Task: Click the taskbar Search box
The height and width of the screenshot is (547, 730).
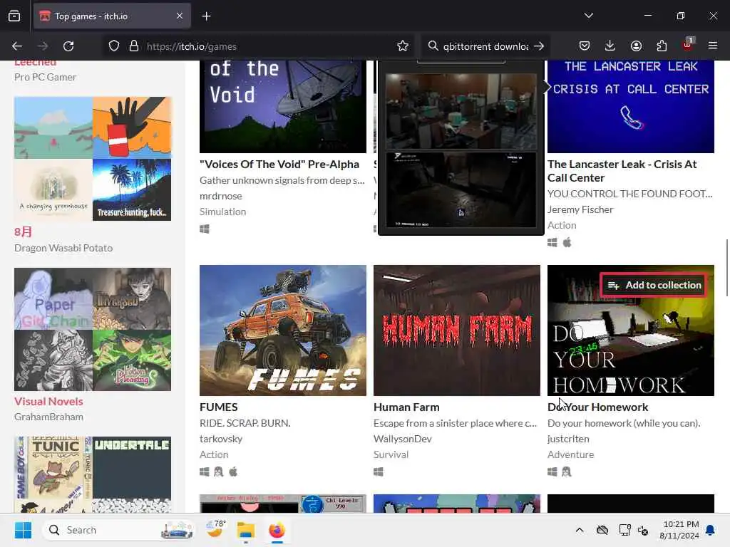Action: pos(118,530)
